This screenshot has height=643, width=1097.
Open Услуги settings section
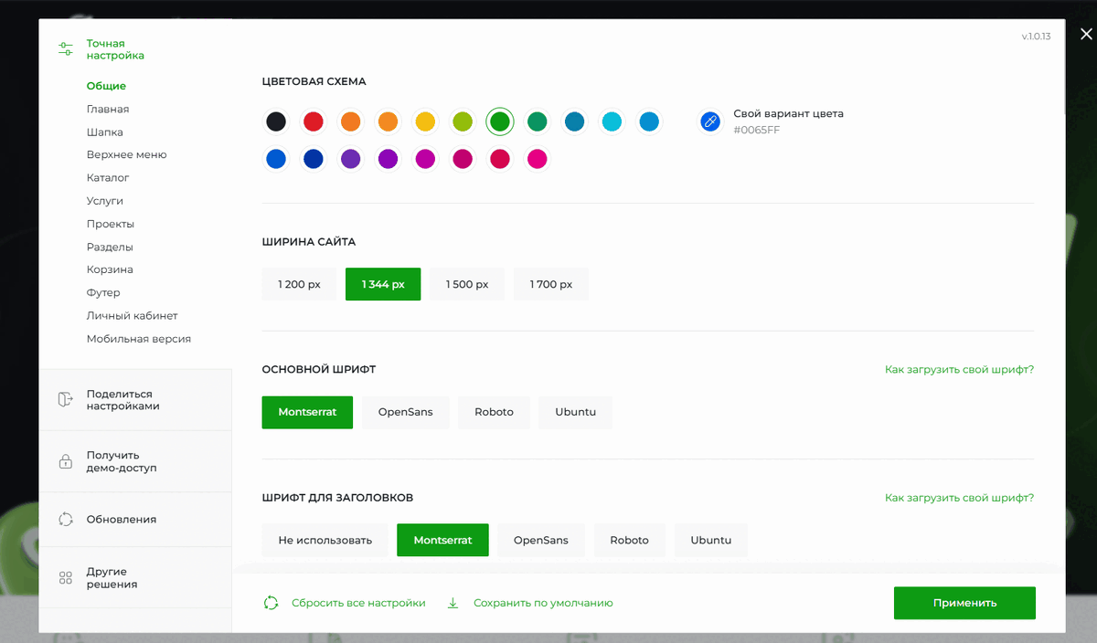[x=105, y=201]
